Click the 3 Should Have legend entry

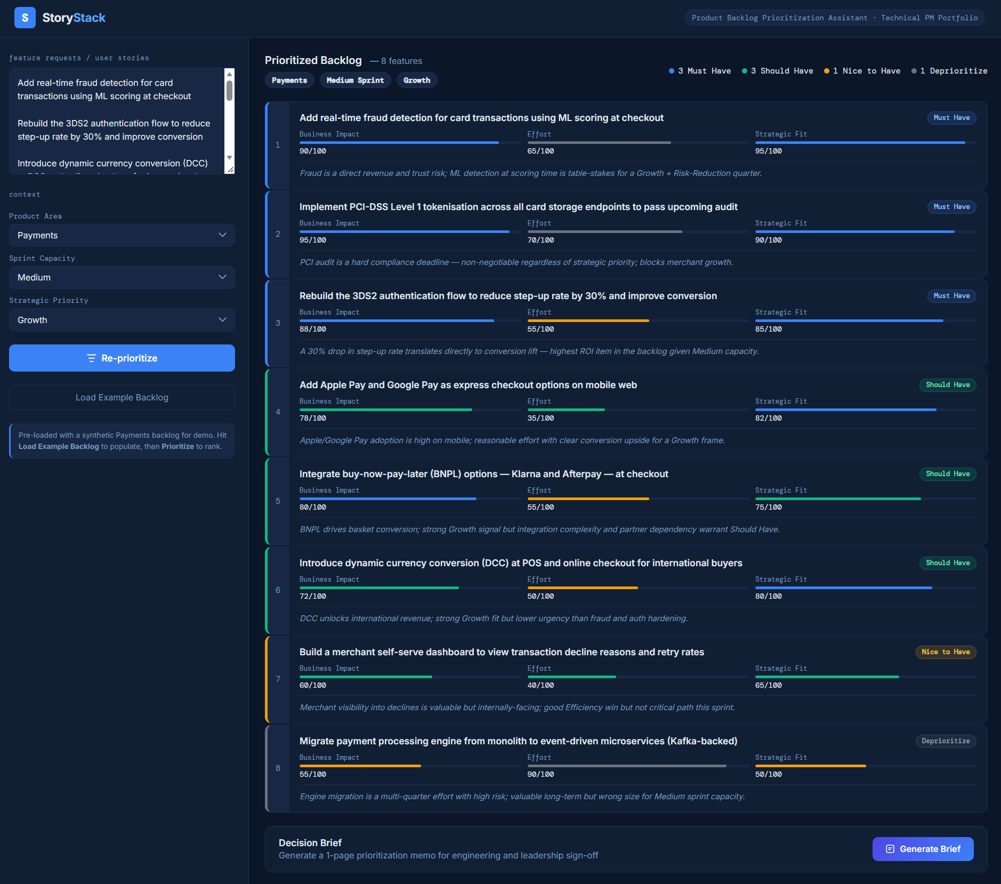[x=778, y=71]
